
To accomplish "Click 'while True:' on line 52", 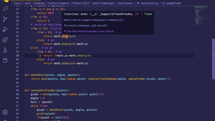I will (x=39, y=106).
